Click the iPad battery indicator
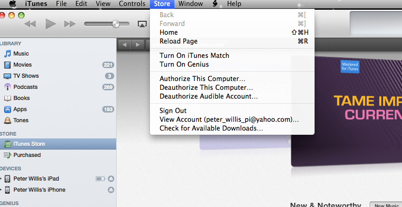Viewport: 402px width, 207px height. tap(100, 179)
